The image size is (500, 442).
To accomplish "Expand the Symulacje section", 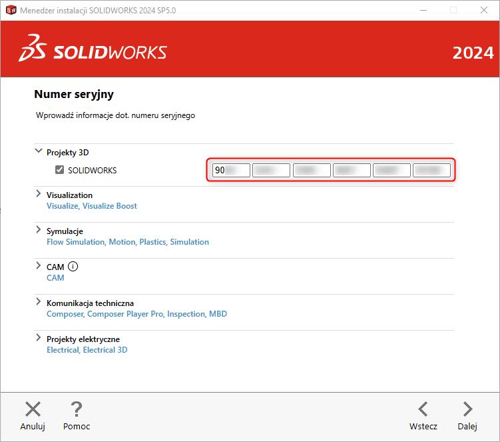I will pos(39,229).
